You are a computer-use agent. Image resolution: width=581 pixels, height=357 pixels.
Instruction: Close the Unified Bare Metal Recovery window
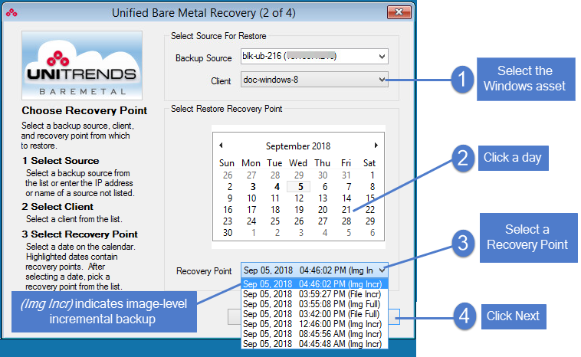(x=399, y=12)
